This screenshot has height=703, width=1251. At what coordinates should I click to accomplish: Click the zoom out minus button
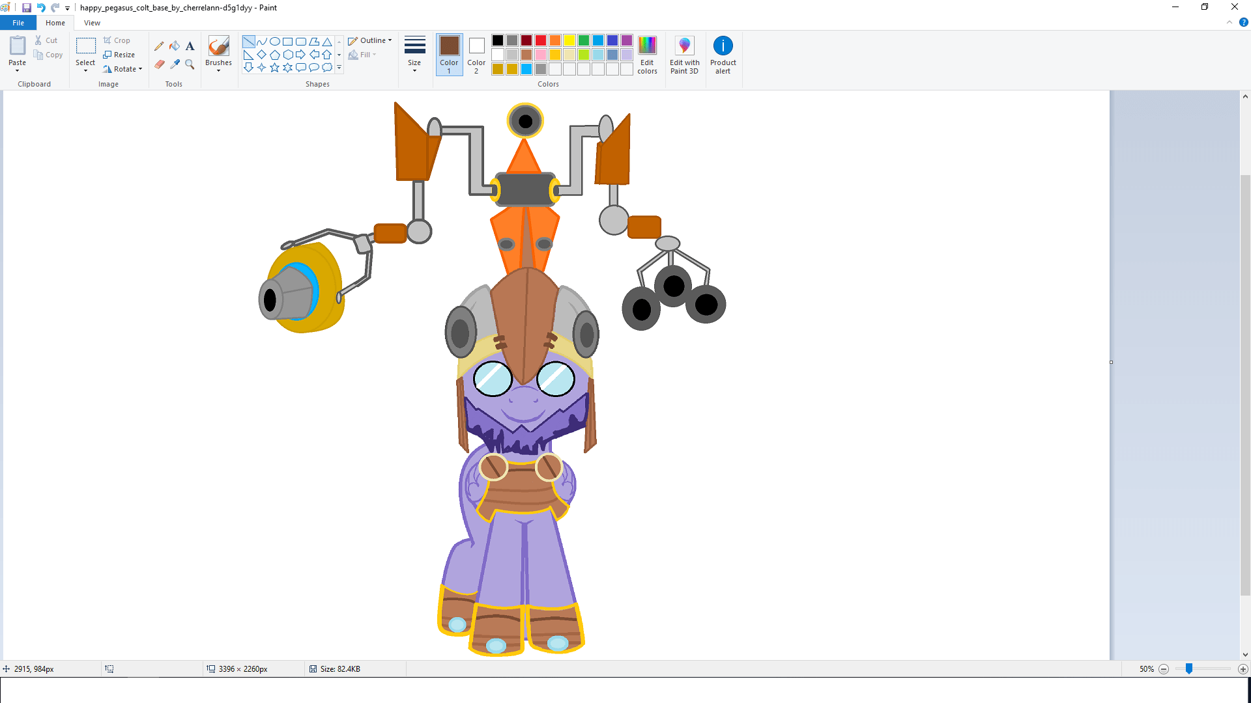[x=1164, y=669]
